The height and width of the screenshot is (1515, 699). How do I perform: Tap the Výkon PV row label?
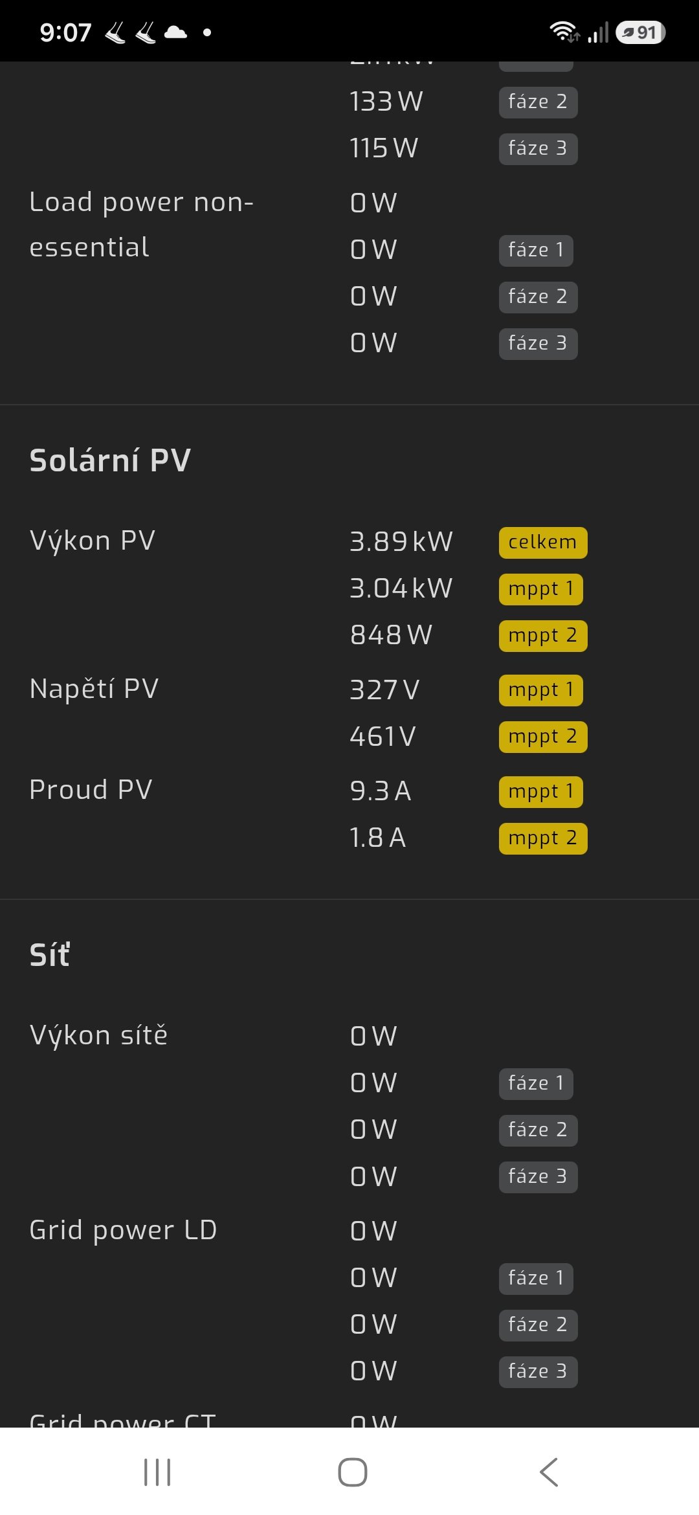[x=93, y=541]
